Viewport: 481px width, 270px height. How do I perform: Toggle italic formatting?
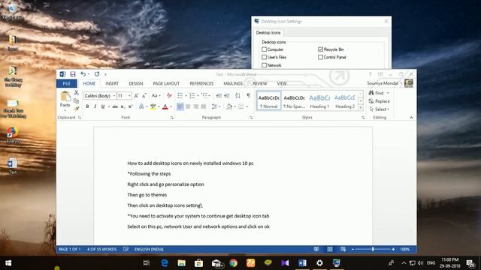95,106
